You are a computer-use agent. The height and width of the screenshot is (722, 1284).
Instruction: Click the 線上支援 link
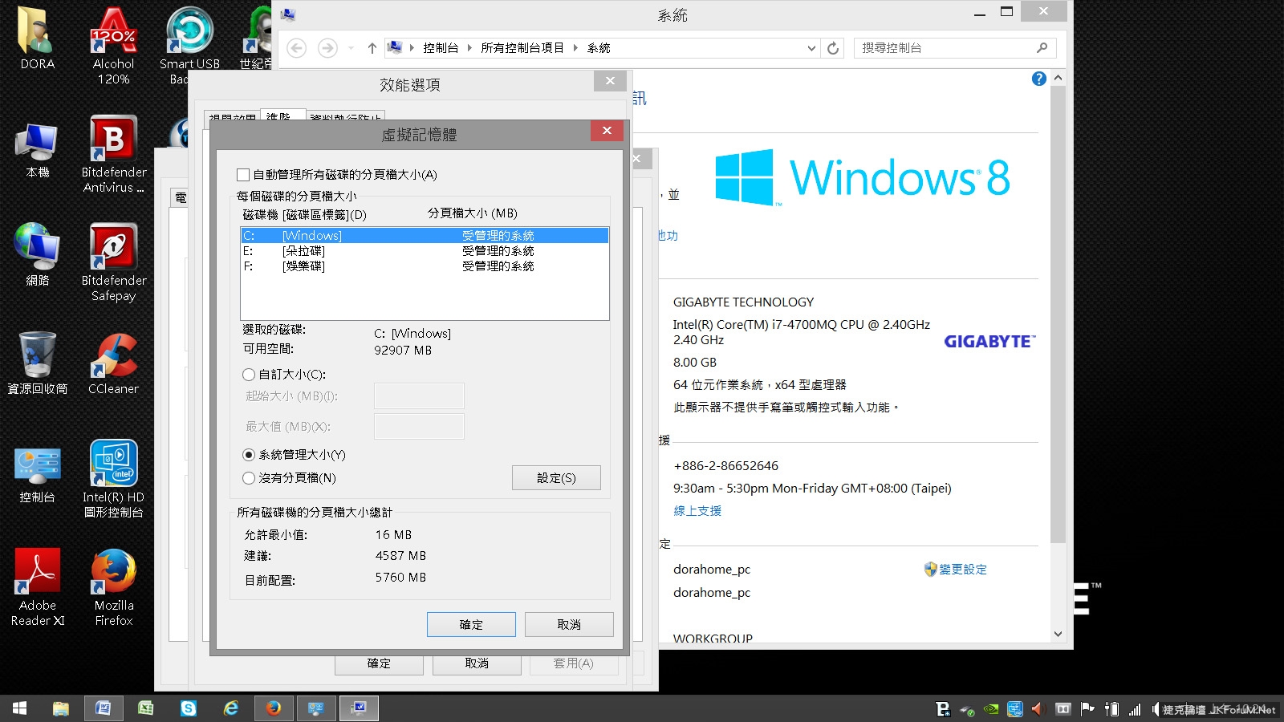pyautogui.click(x=697, y=511)
